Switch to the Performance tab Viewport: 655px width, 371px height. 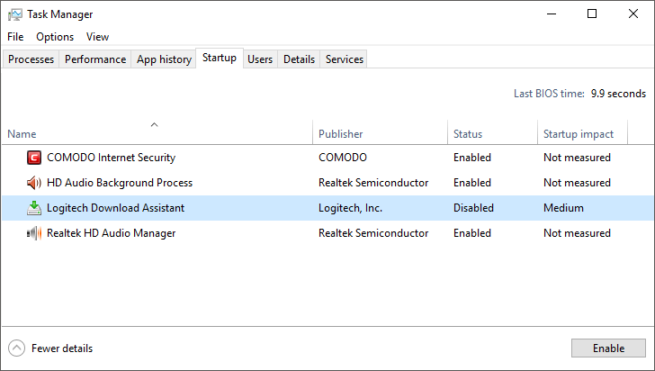pyautogui.click(x=95, y=59)
